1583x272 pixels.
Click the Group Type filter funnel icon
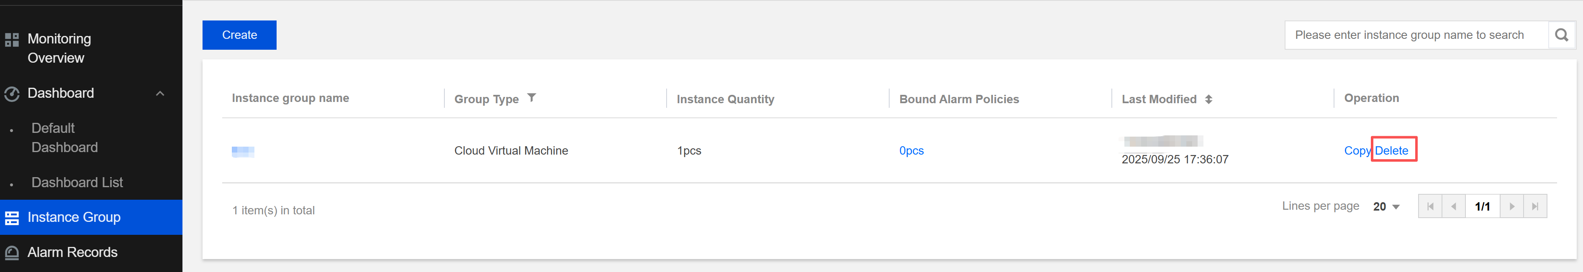531,98
